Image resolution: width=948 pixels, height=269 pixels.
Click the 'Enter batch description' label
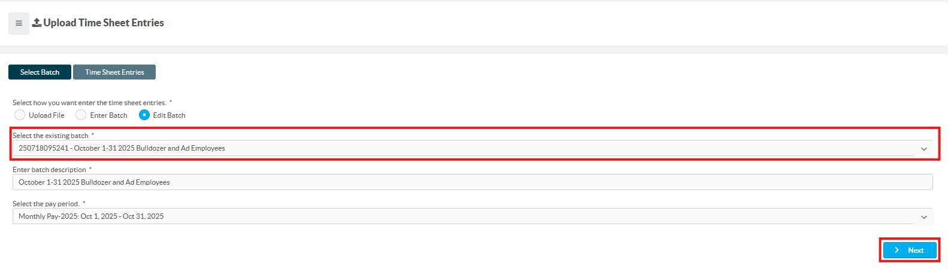[50, 170]
